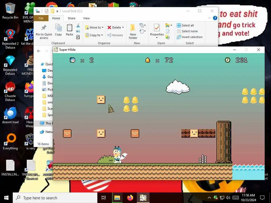Click the Cut scissors icon
Screen dimensions: 271x203
pos(78,26)
